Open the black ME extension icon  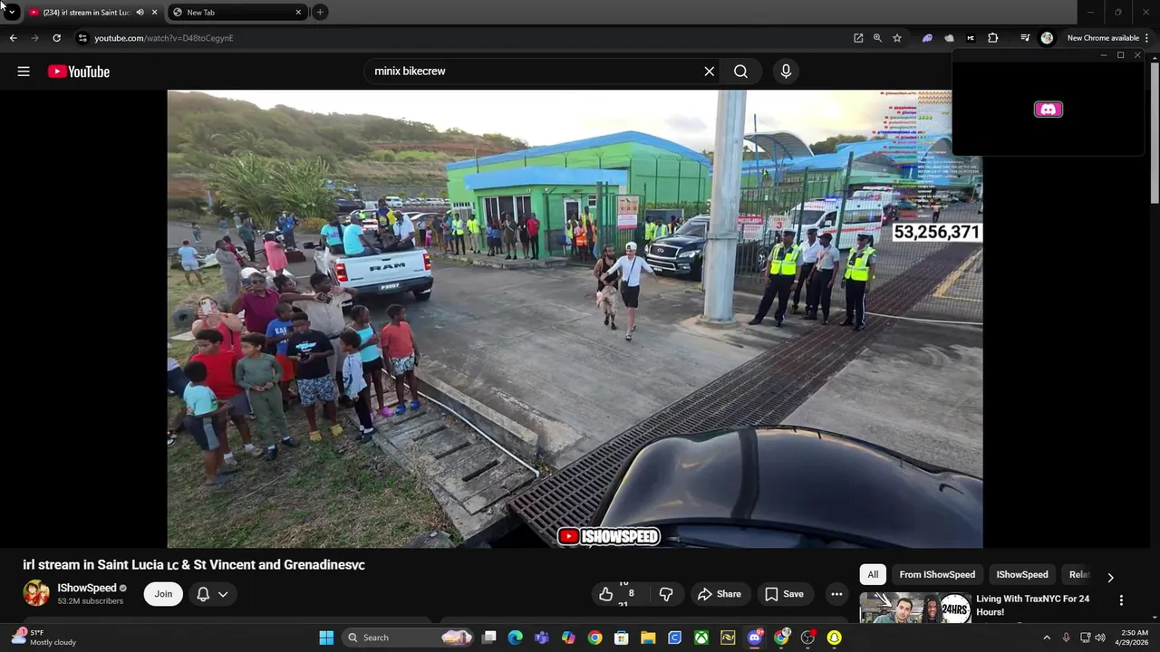(971, 38)
